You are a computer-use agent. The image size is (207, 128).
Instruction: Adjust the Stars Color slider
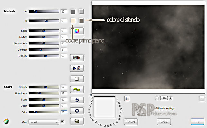(44, 112)
